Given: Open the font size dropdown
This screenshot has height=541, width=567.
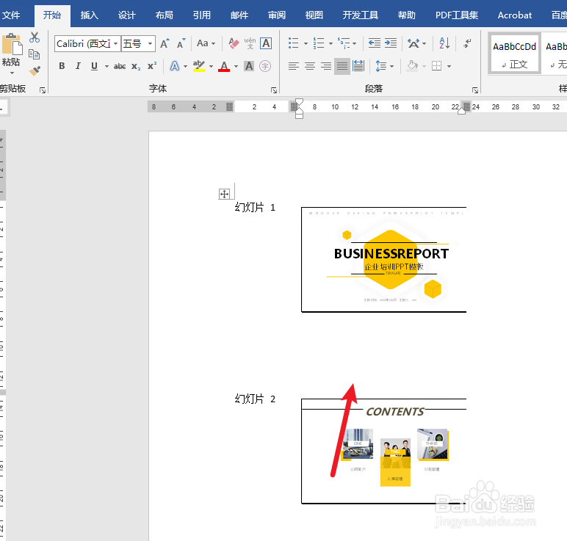Looking at the screenshot, I should [150, 44].
